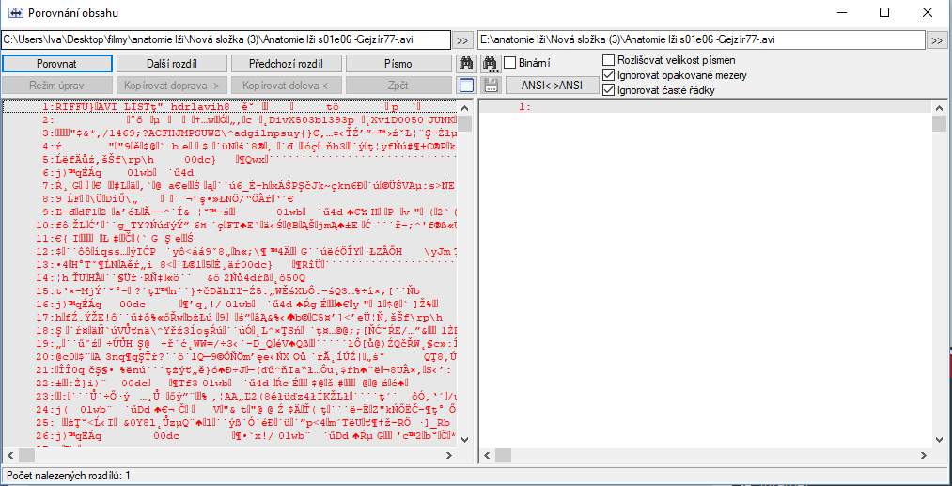Click right pane vertical scrollbar thumb
This screenshot has height=486, width=952.
939,124
